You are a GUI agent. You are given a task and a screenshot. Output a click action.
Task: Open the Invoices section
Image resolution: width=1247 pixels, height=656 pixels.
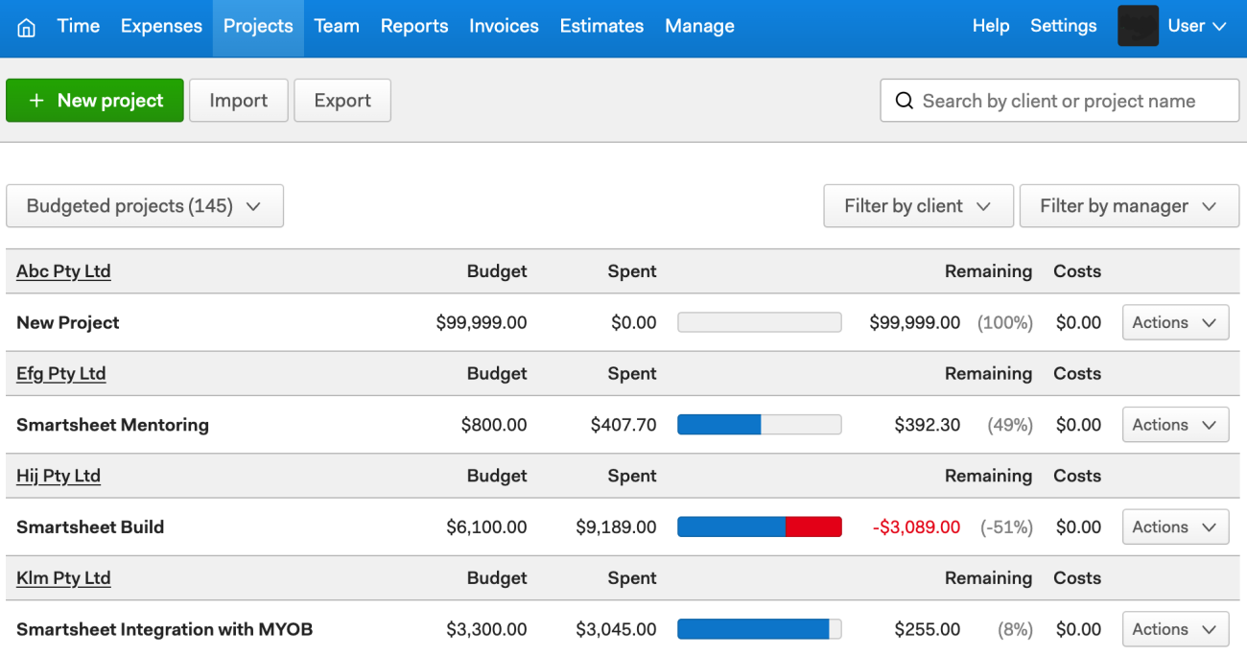point(504,26)
